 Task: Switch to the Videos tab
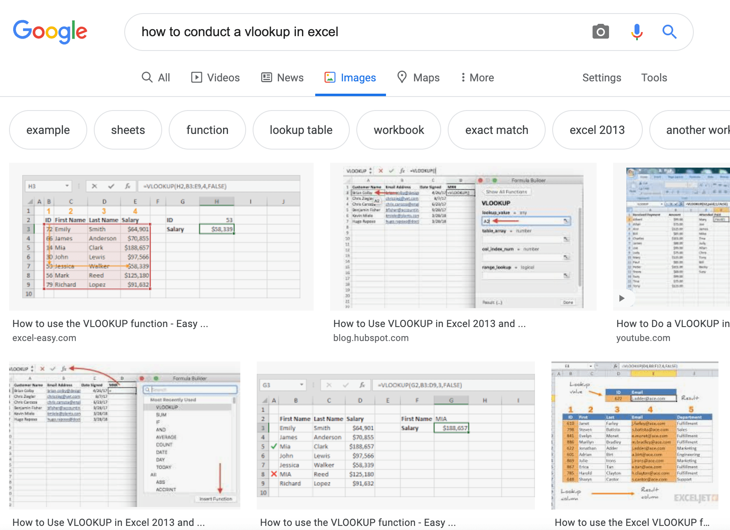[215, 77]
